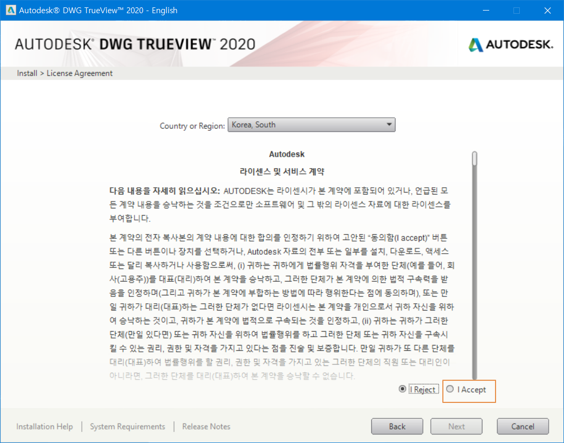This screenshot has height=443, width=564.
Task: Click the Autodesk logo in the header
Action: point(510,45)
